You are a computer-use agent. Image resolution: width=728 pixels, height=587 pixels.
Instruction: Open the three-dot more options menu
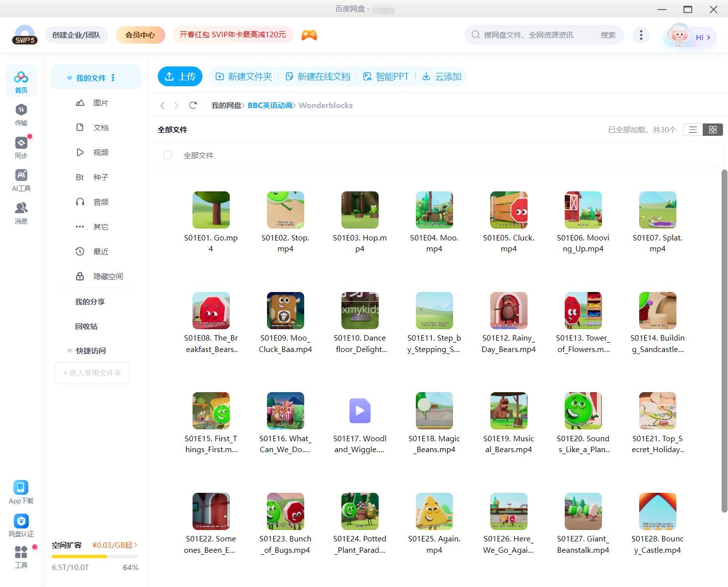[x=641, y=35]
